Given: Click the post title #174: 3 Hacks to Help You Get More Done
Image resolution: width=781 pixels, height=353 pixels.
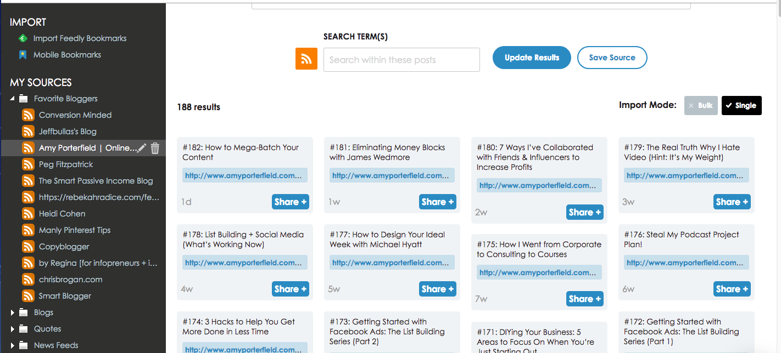Looking at the screenshot, I should pos(239,327).
